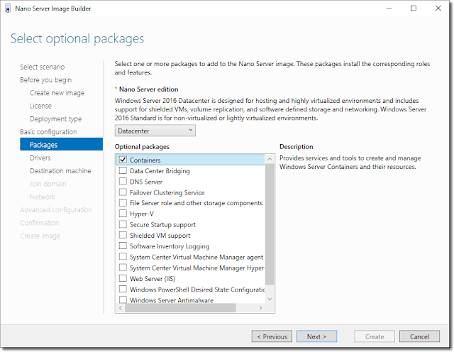Enable Shielded VM support checkbox
454x352 pixels.
pyautogui.click(x=123, y=235)
